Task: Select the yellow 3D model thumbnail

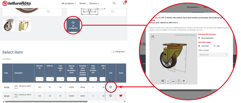Action: (24, 25)
